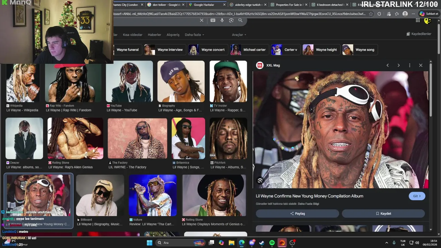441x248 pixels.
Task: Open the on-screen keyboard icon in search bar
Action: [x=213, y=20]
